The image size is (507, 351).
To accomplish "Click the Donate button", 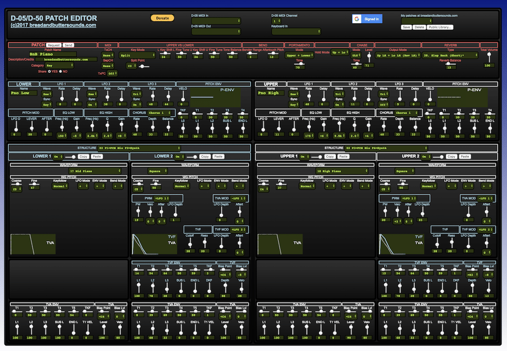I will pos(162,18).
